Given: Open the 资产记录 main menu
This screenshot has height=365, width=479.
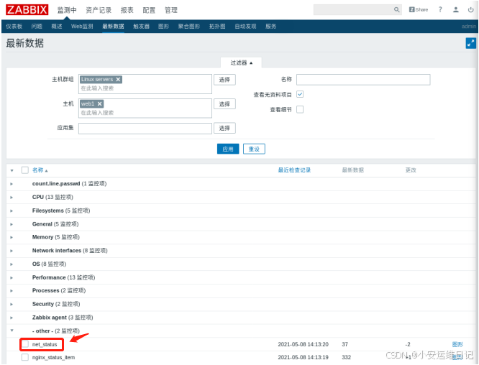Looking at the screenshot, I should pyautogui.click(x=99, y=10).
